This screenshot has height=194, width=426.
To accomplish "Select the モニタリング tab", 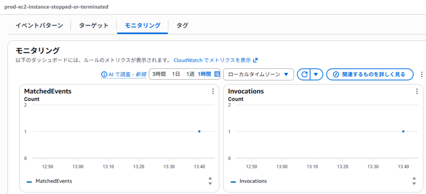I will pyautogui.click(x=142, y=26).
